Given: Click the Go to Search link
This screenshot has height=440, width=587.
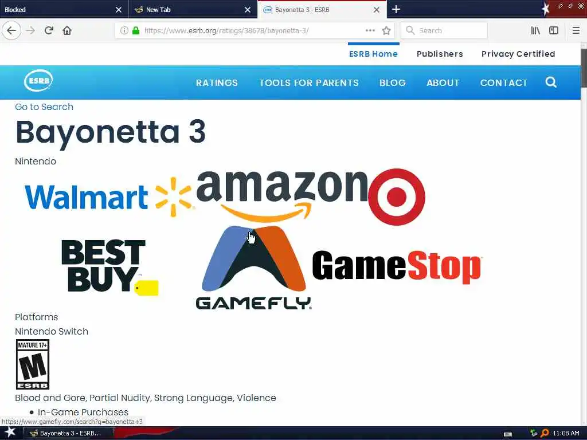Looking at the screenshot, I should [x=44, y=107].
